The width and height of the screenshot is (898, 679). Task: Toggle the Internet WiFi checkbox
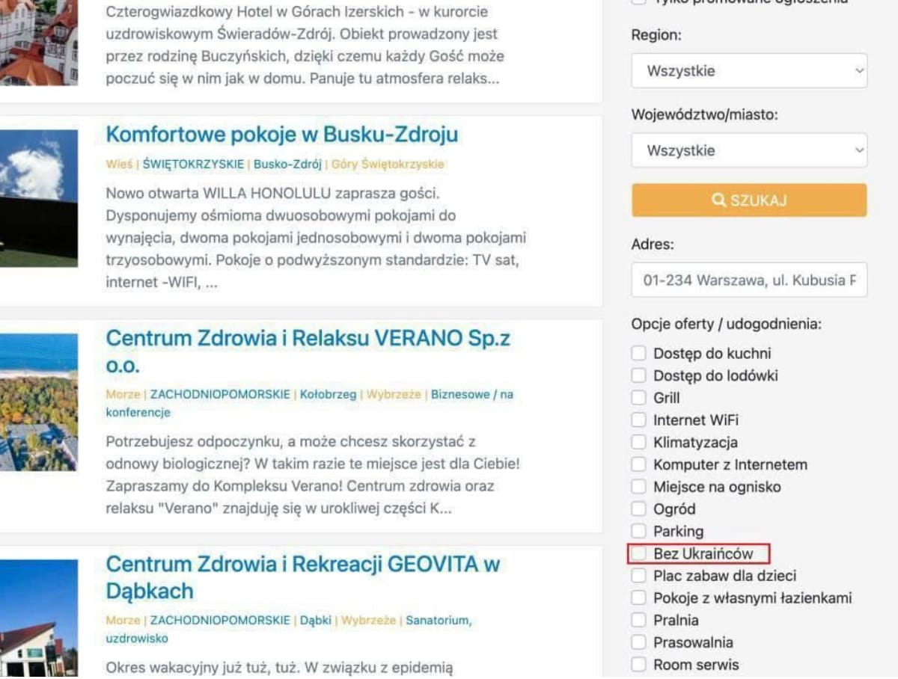[x=638, y=420]
